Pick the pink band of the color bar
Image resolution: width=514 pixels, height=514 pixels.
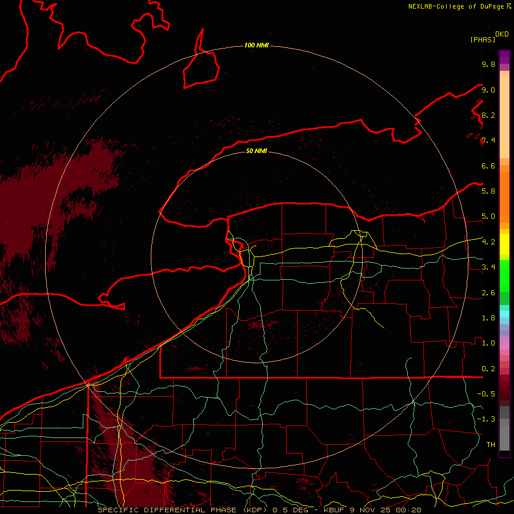504,346
